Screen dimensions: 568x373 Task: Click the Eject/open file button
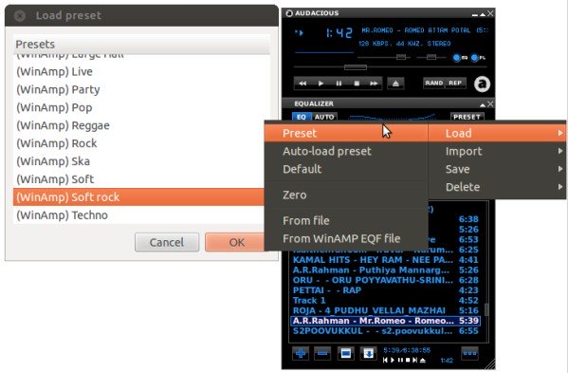(x=395, y=84)
